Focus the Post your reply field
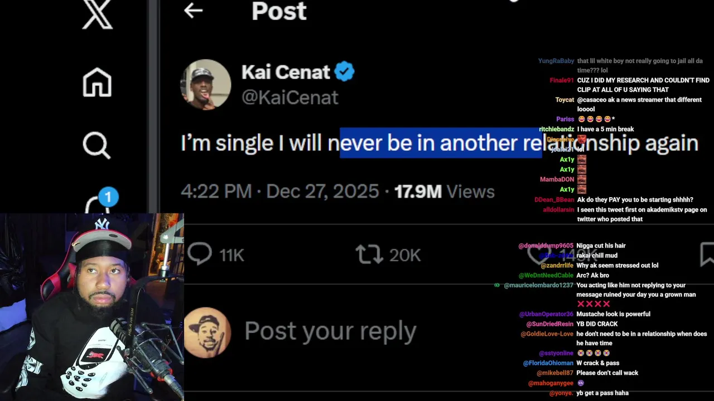 point(330,331)
